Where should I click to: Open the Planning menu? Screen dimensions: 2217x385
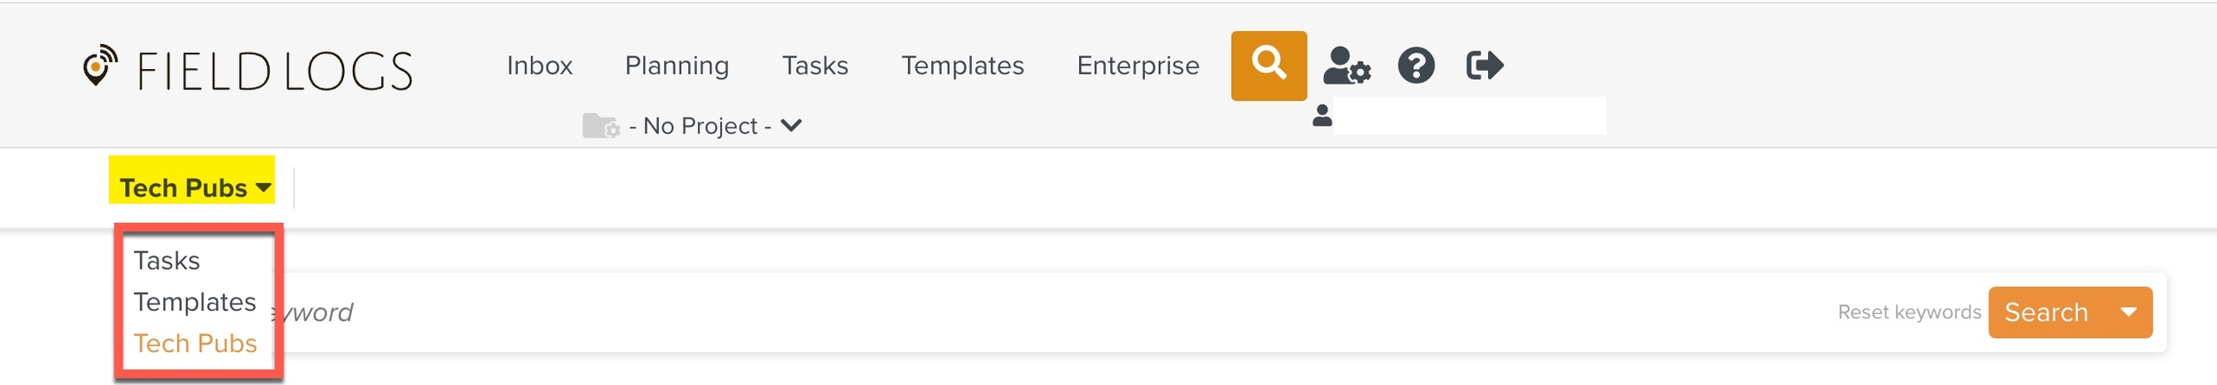coord(677,65)
